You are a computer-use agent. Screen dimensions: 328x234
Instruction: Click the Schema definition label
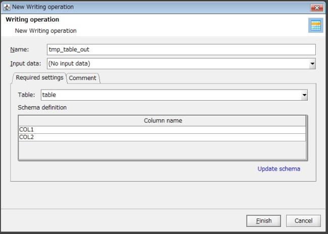coord(42,107)
